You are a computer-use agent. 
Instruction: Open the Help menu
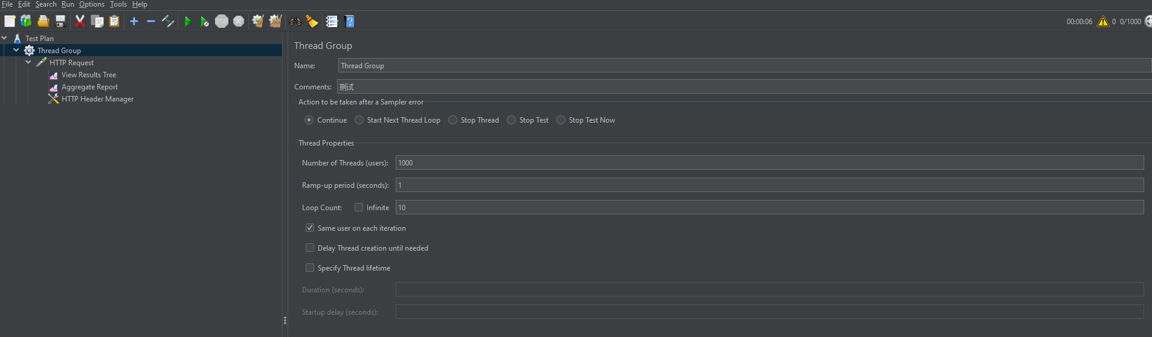pos(140,4)
